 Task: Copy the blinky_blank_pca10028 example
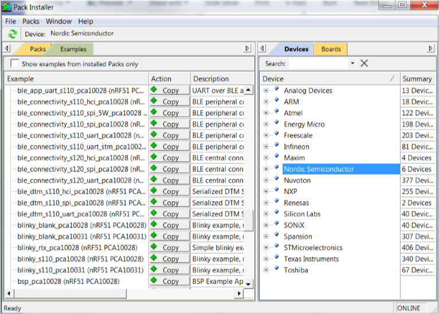click(170, 225)
